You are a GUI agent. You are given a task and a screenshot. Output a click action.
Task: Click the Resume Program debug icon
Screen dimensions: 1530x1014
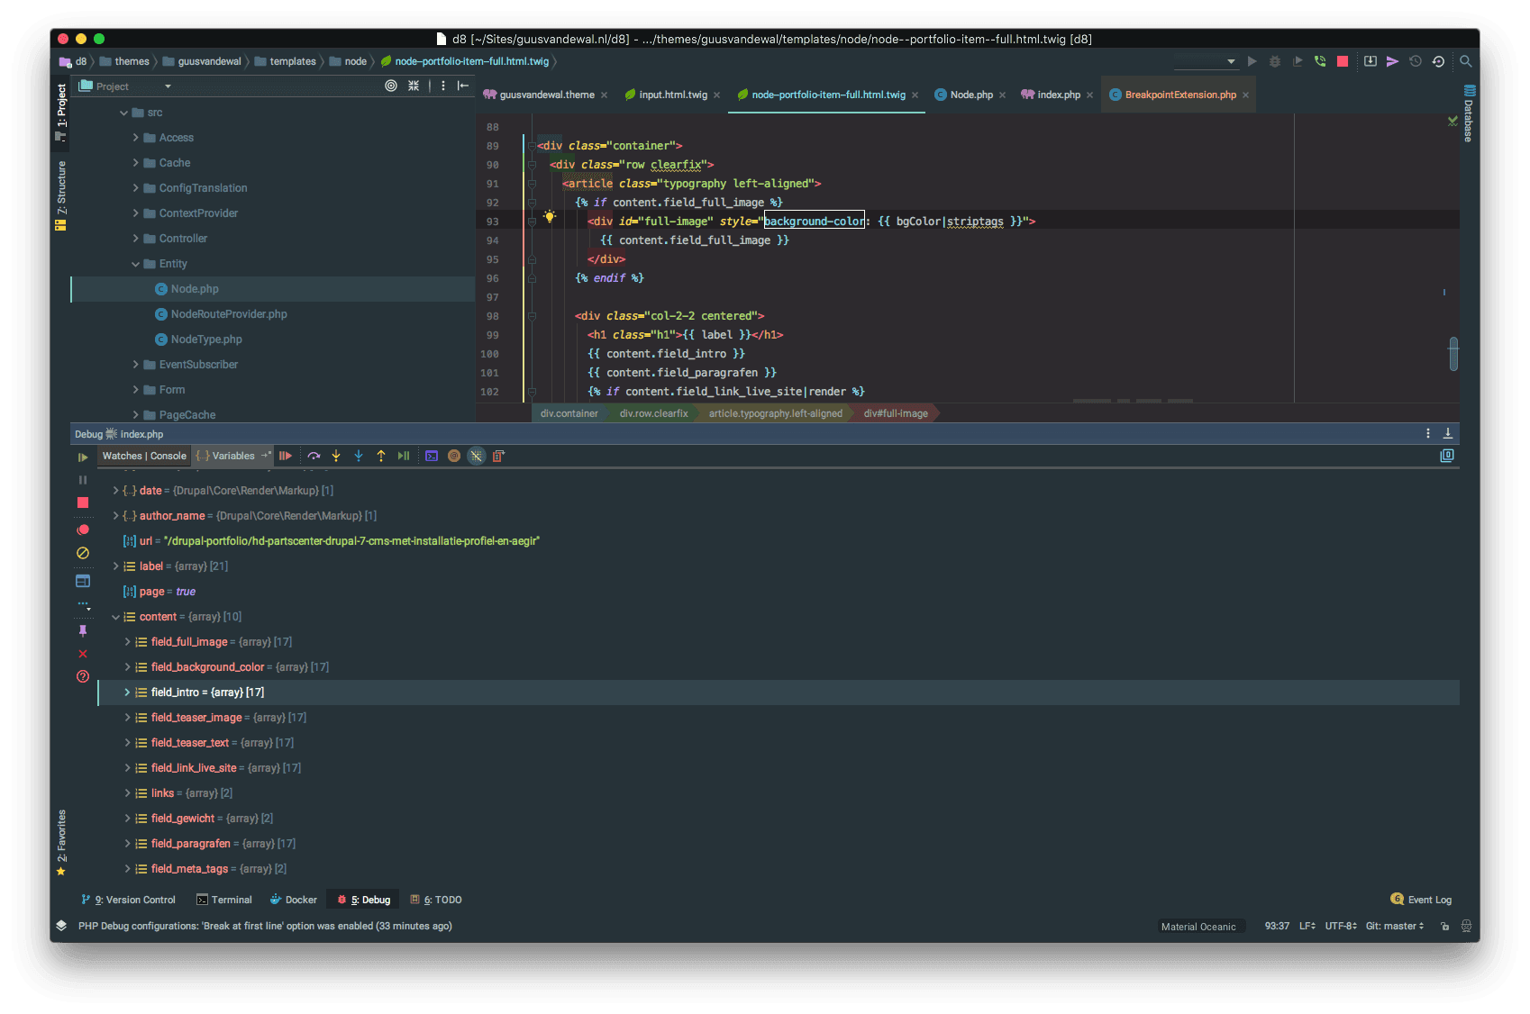click(x=286, y=456)
